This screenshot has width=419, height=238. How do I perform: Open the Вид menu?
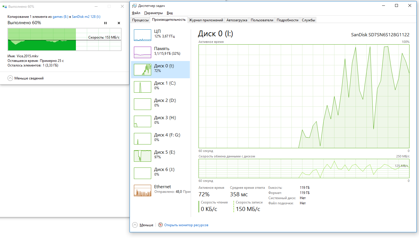coord(170,13)
